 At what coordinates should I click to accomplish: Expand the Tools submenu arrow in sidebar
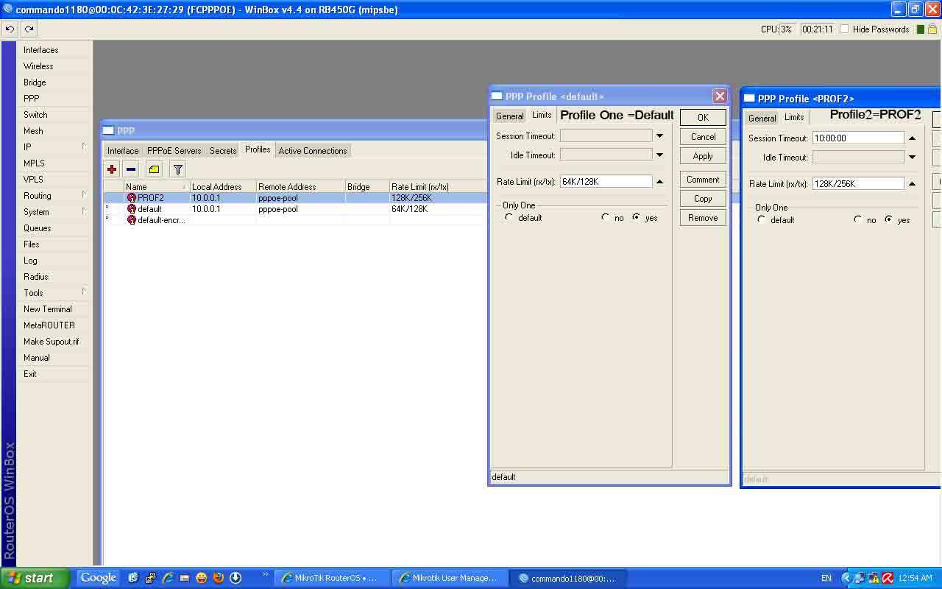click(x=85, y=292)
